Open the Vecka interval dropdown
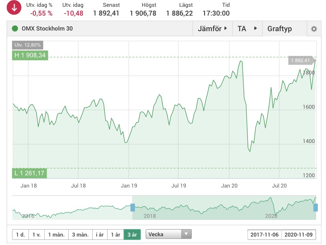The width and height of the screenshot is (326, 245). [168, 234]
